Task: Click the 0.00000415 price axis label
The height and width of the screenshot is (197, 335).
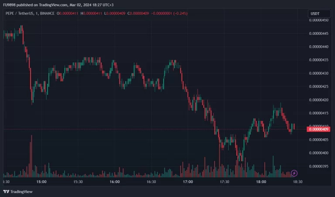Action: pos(318,113)
